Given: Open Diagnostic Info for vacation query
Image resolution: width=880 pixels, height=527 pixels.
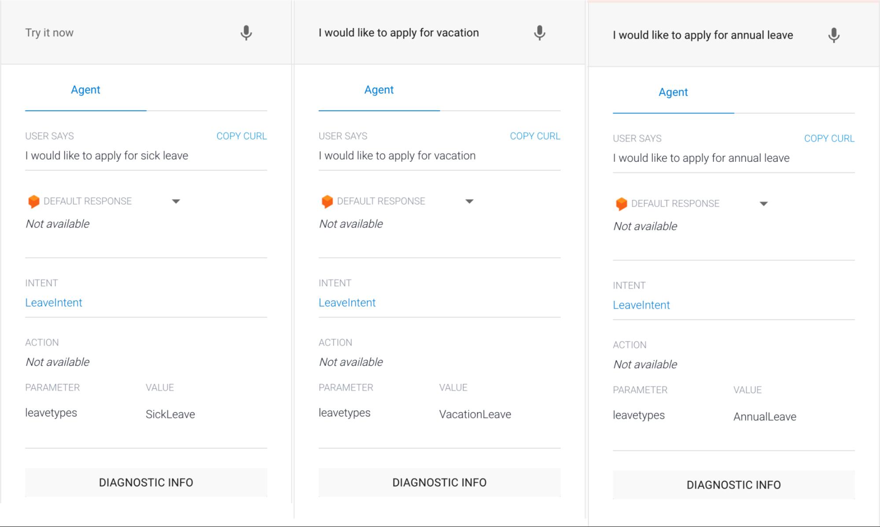Looking at the screenshot, I should (439, 483).
